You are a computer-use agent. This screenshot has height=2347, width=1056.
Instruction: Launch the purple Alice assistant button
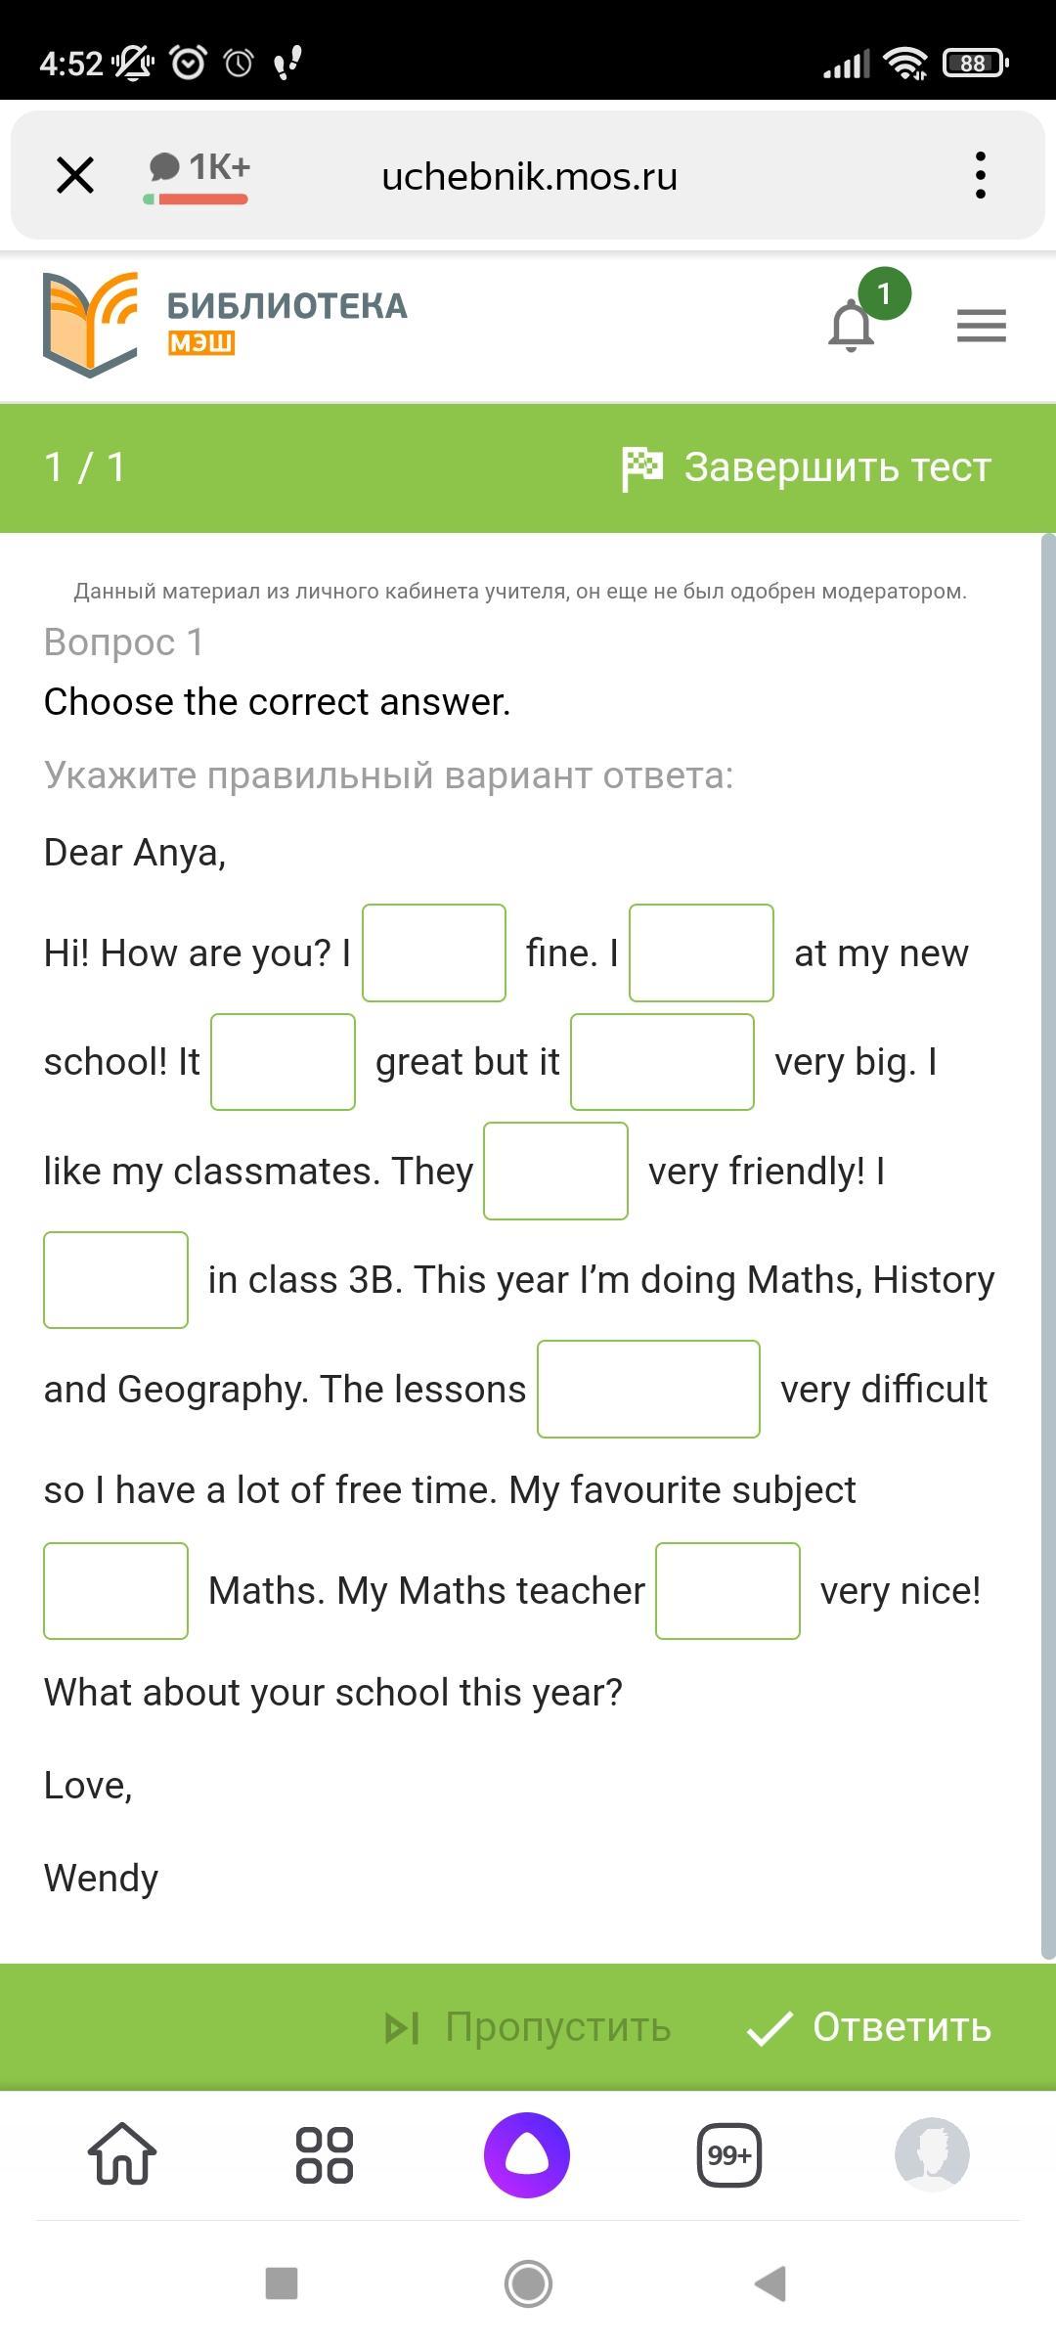click(x=527, y=2154)
